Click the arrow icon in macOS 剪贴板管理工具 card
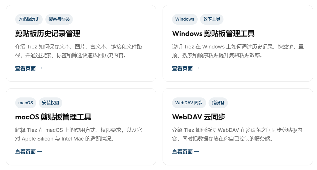The image size is (317, 170). click(x=40, y=152)
